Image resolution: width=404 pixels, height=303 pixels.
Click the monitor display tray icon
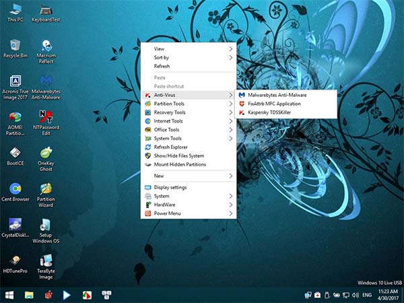tap(346, 296)
